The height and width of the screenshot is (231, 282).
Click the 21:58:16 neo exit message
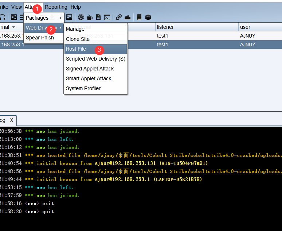(x=27, y=203)
